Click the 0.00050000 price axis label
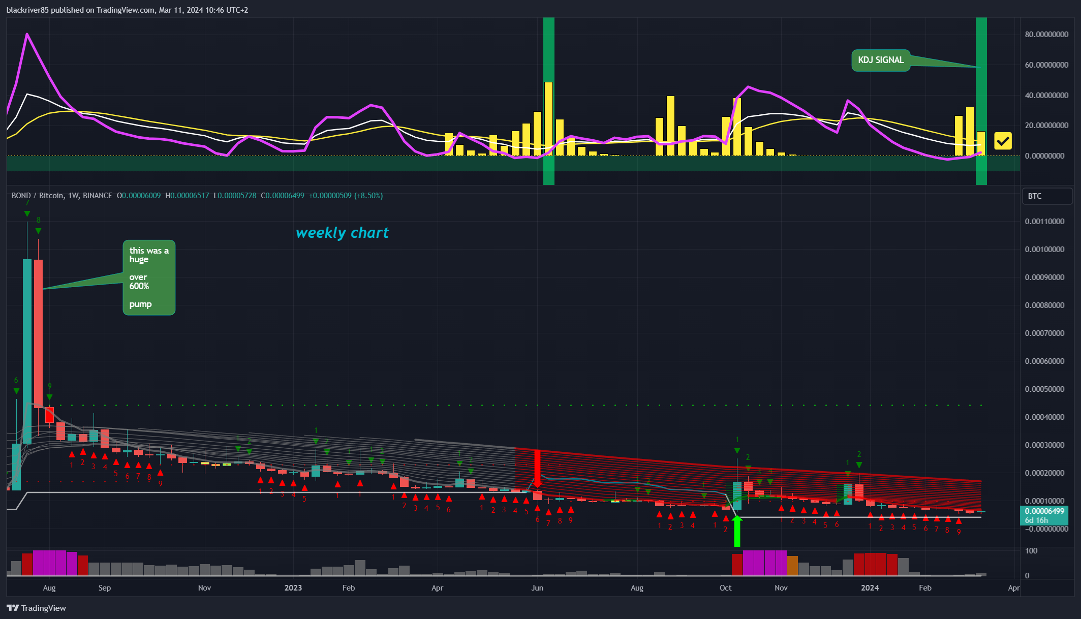1081x619 pixels. tap(1044, 389)
